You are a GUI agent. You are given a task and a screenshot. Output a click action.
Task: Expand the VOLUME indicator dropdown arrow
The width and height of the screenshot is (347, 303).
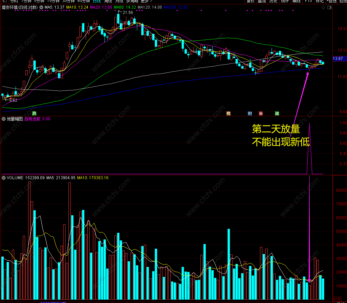tap(4, 177)
